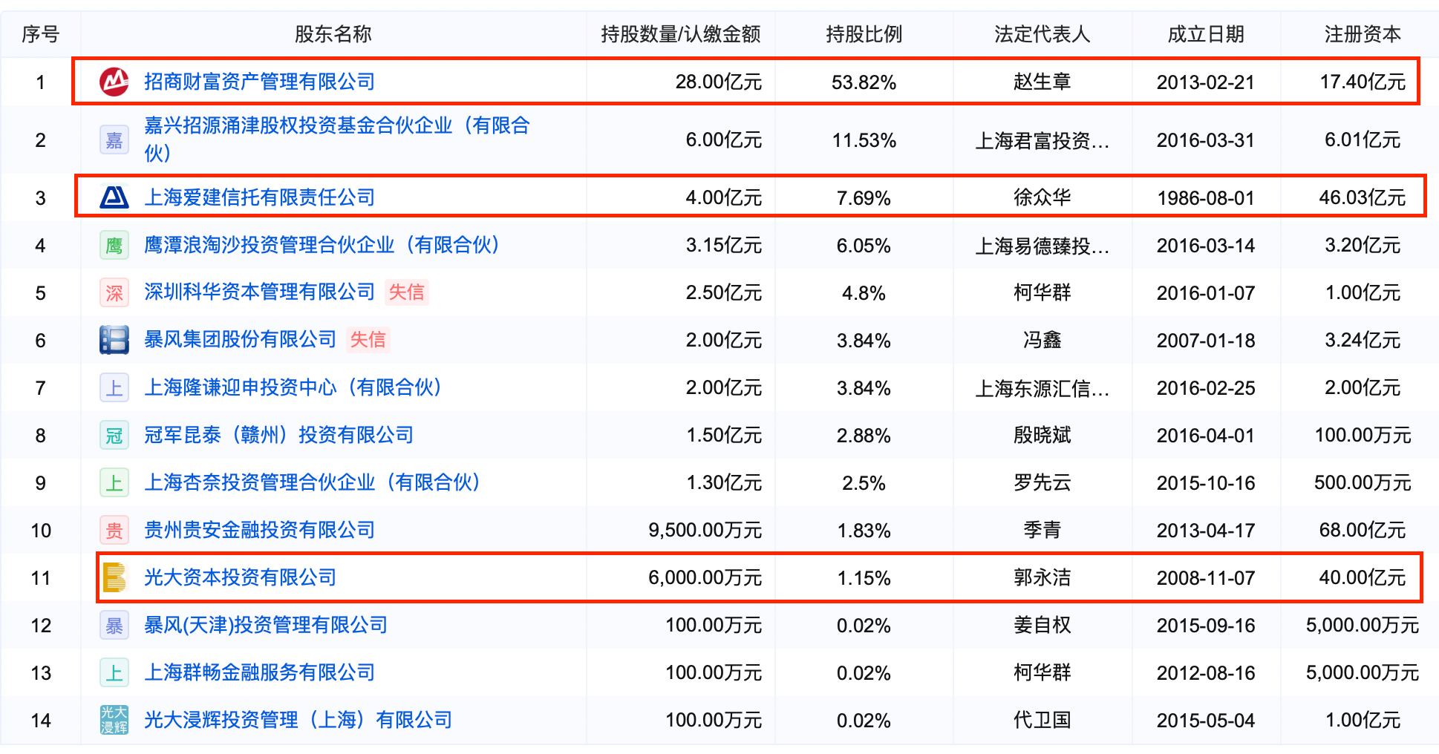
Task: Click the 光大浸辉 teal logo icon
Action: click(114, 721)
